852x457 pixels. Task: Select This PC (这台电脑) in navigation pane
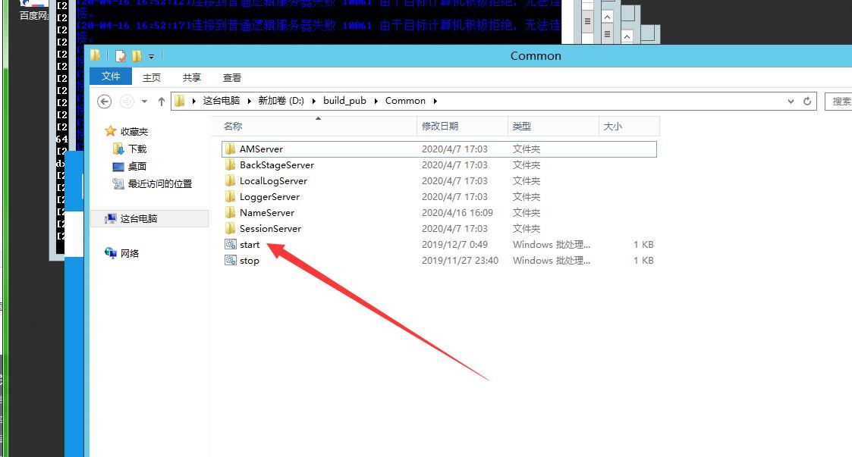138,219
